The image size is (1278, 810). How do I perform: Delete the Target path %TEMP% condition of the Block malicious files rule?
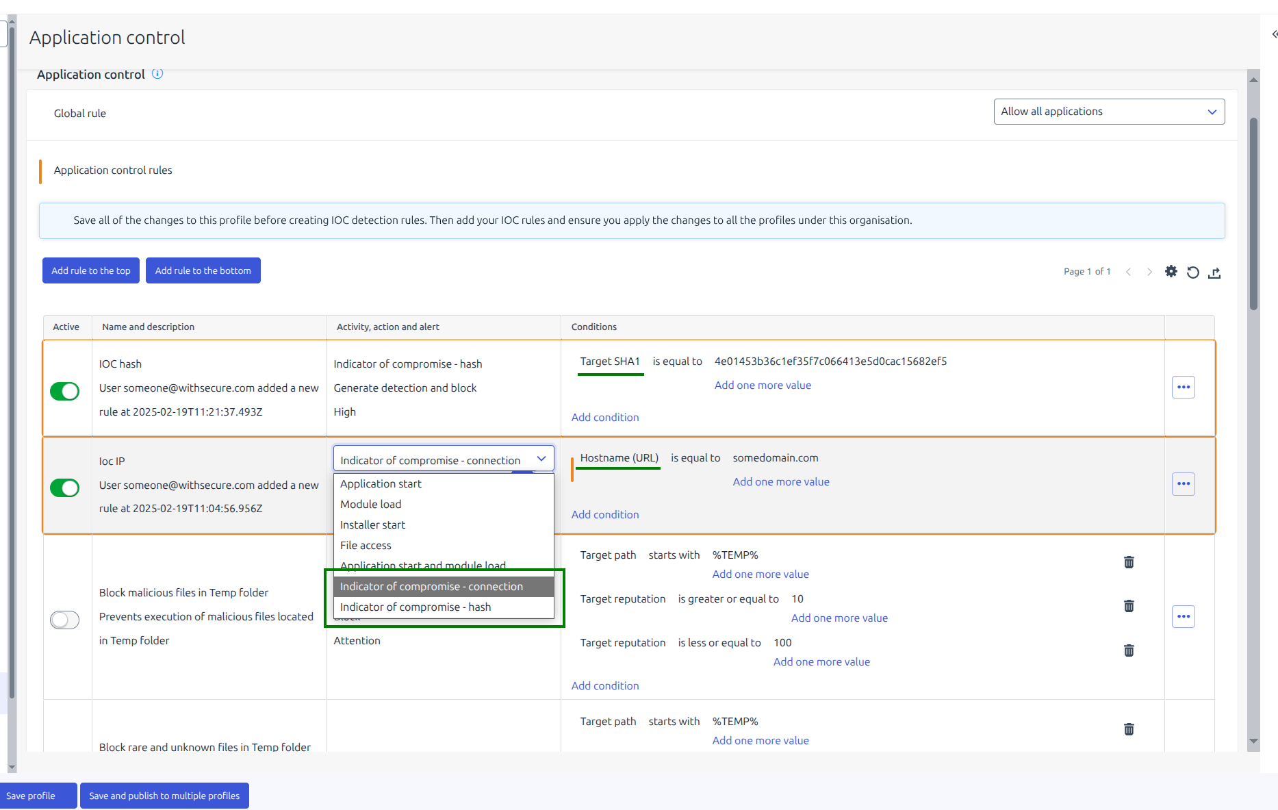point(1129,562)
